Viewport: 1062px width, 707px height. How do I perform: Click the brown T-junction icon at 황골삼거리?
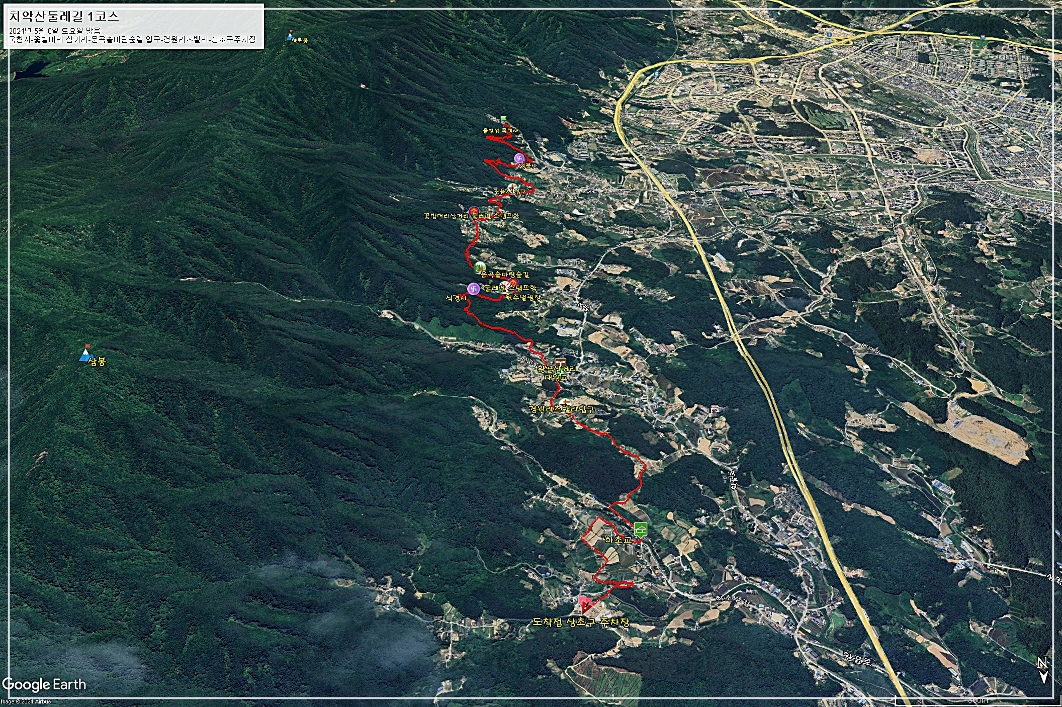[x=560, y=363]
